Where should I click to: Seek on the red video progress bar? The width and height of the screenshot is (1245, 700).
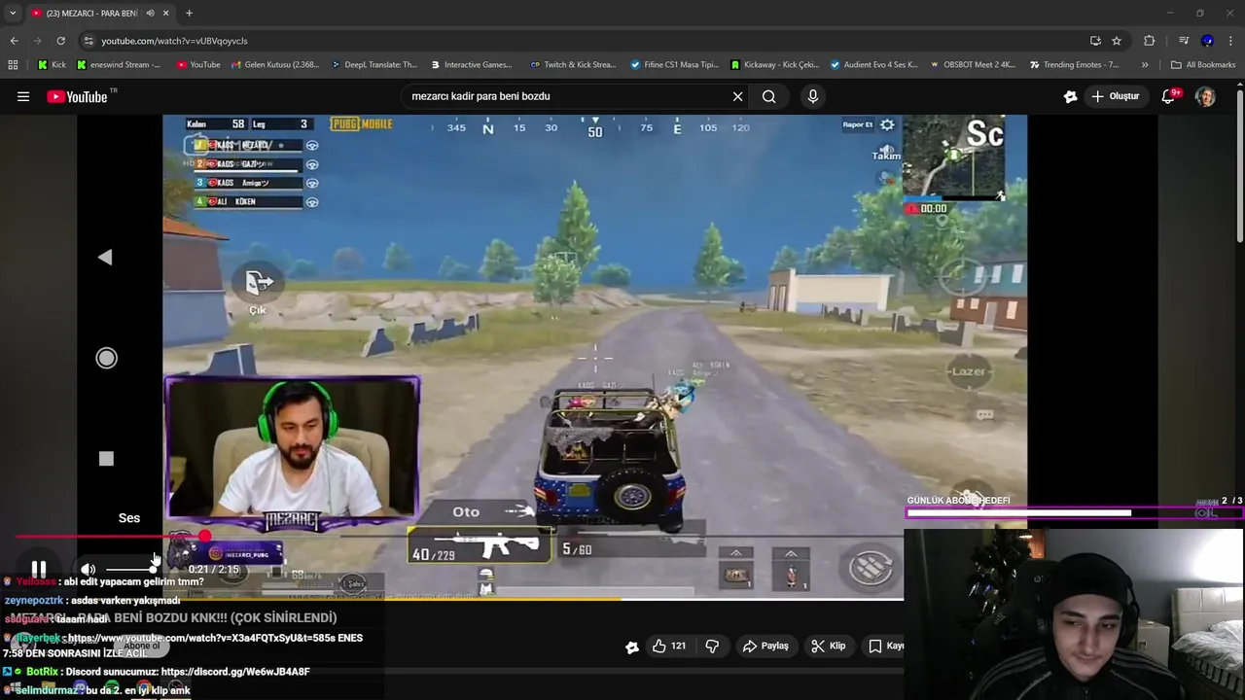459,537
